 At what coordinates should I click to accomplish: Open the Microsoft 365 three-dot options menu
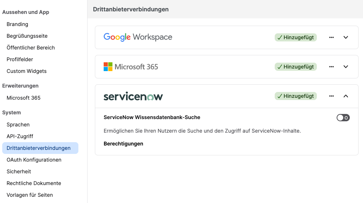pyautogui.click(x=331, y=67)
